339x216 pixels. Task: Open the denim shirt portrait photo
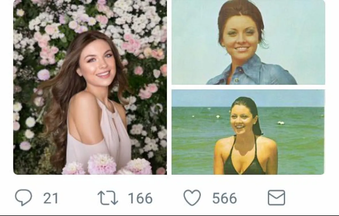click(248, 42)
